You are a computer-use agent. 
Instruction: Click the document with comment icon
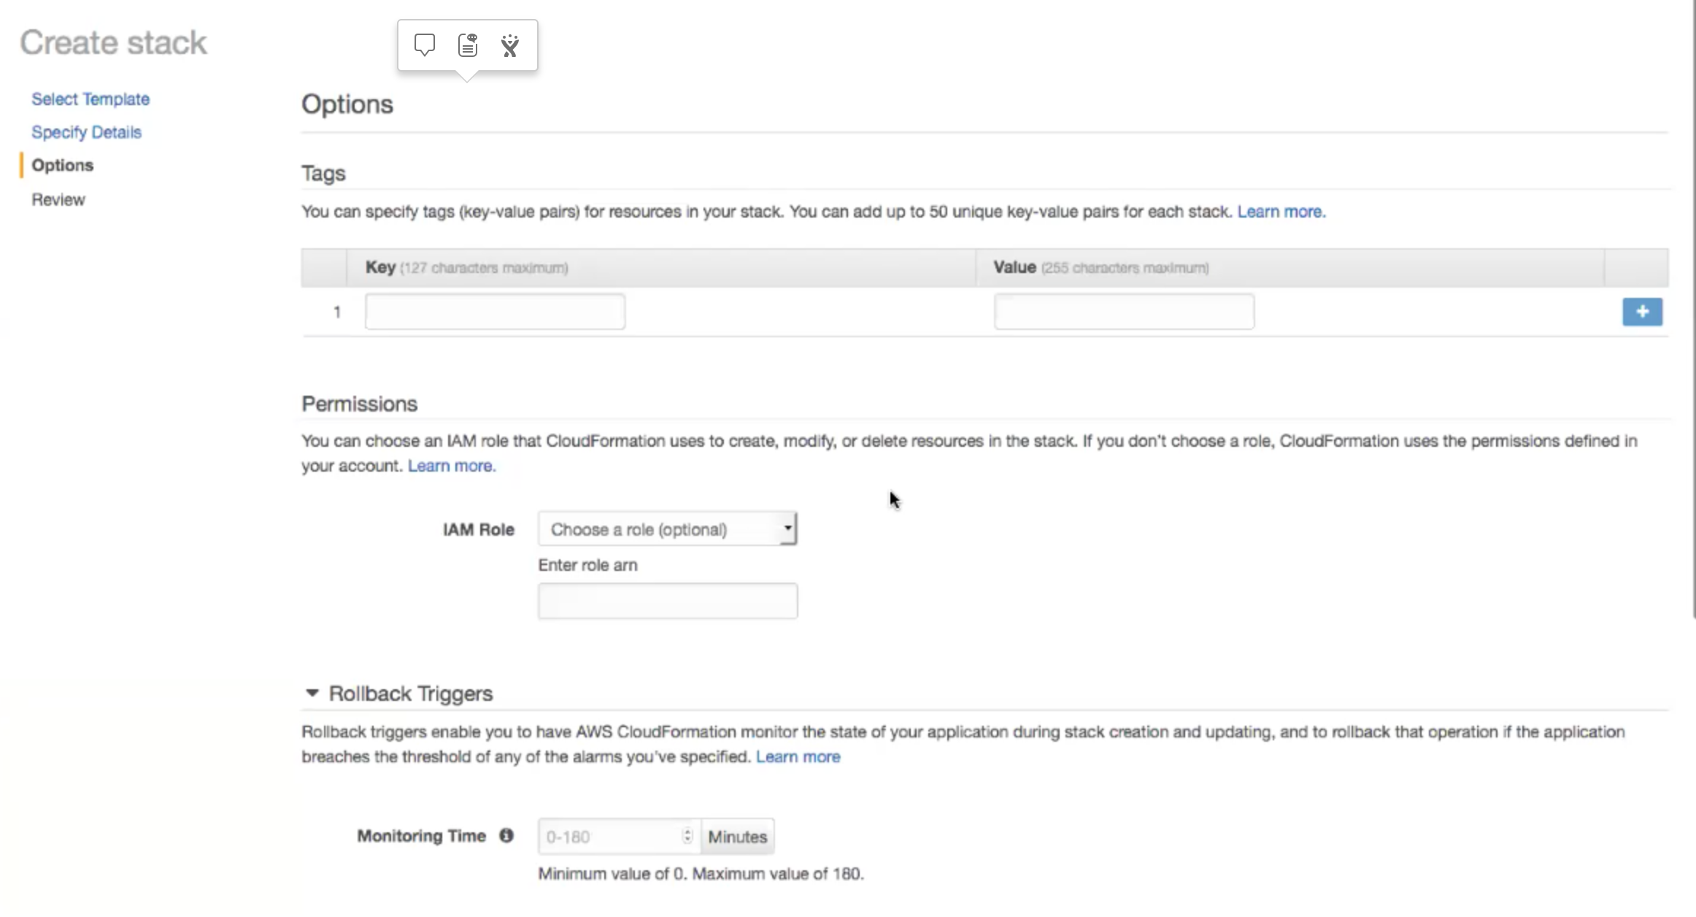click(468, 45)
